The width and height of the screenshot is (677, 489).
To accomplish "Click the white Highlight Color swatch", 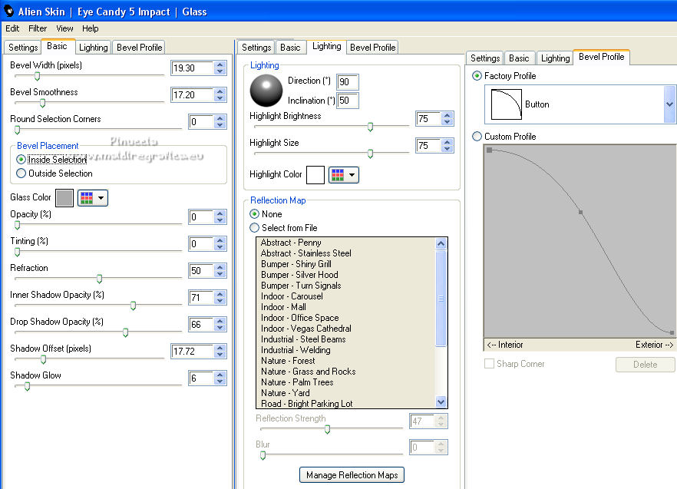I will (315, 175).
